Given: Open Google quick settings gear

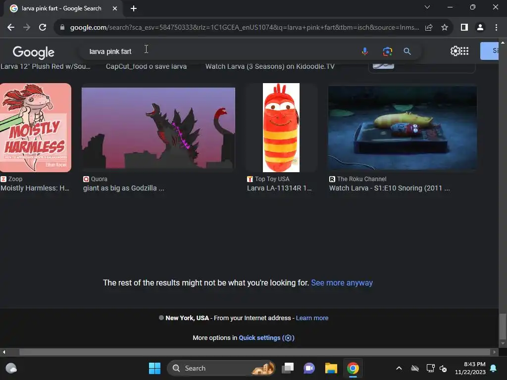Looking at the screenshot, I should [455, 51].
